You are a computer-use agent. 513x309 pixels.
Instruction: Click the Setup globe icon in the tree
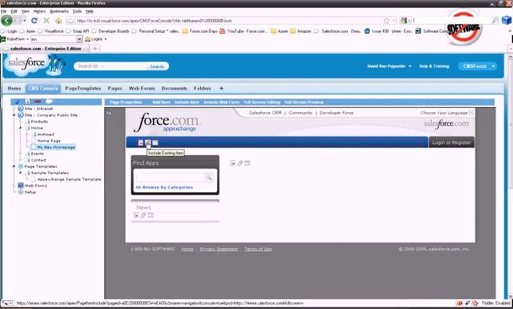coord(21,192)
